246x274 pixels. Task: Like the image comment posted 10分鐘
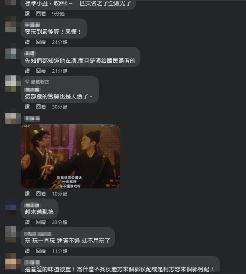click(27, 194)
